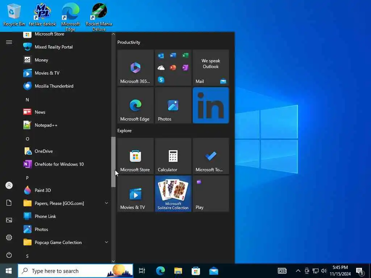Open network status in system tray
This screenshot has height=278, width=371.
316,271
